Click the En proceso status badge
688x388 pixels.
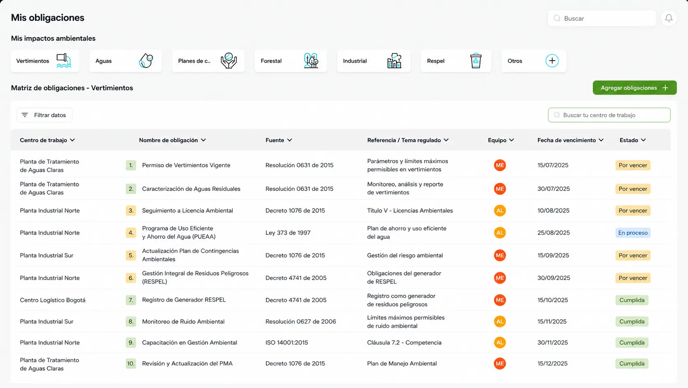633,233
